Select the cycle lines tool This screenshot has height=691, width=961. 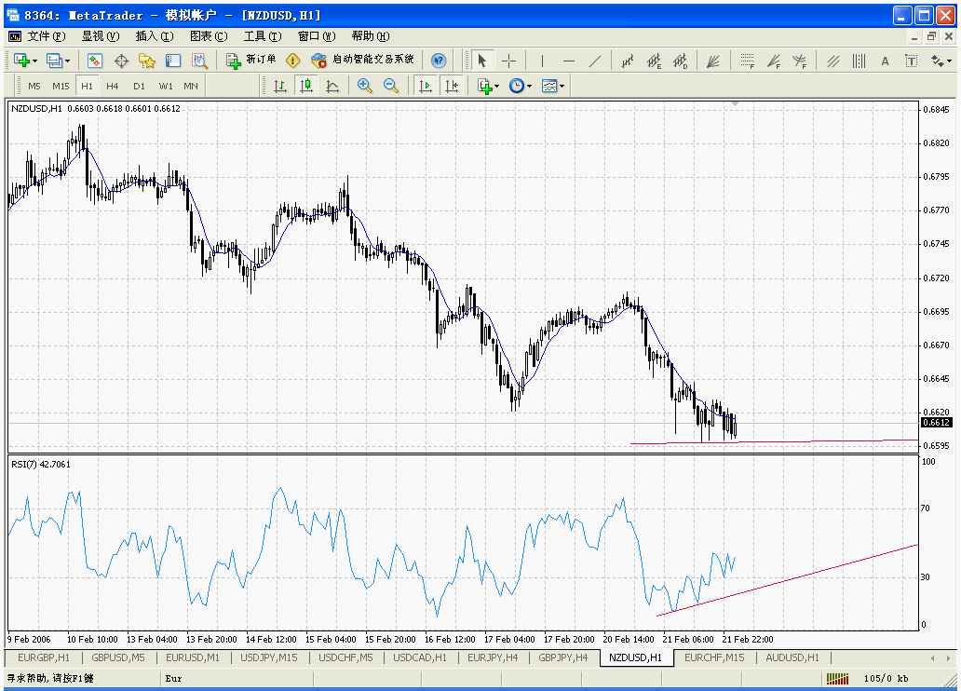[859, 61]
